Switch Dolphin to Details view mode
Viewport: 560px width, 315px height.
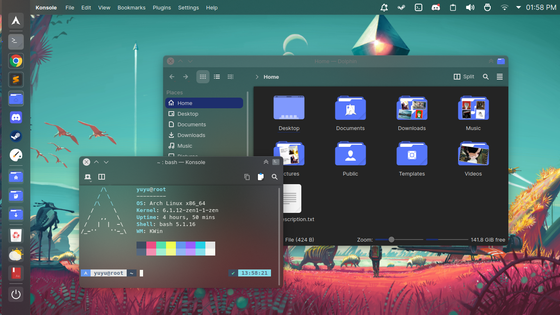coord(231,77)
